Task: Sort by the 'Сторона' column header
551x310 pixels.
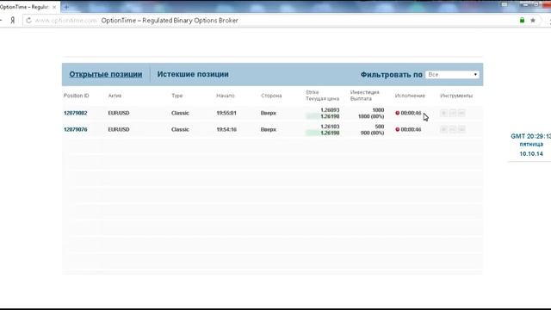Action: (x=271, y=96)
